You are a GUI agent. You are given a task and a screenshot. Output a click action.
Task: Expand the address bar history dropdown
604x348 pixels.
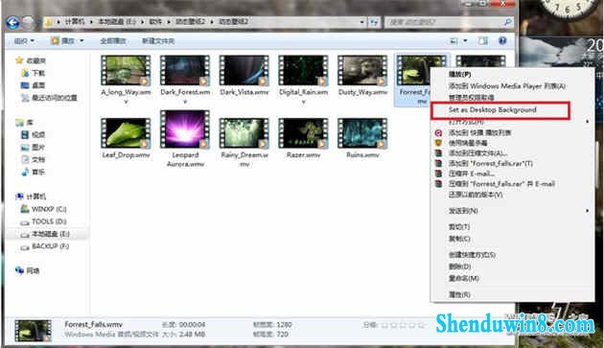(361, 22)
